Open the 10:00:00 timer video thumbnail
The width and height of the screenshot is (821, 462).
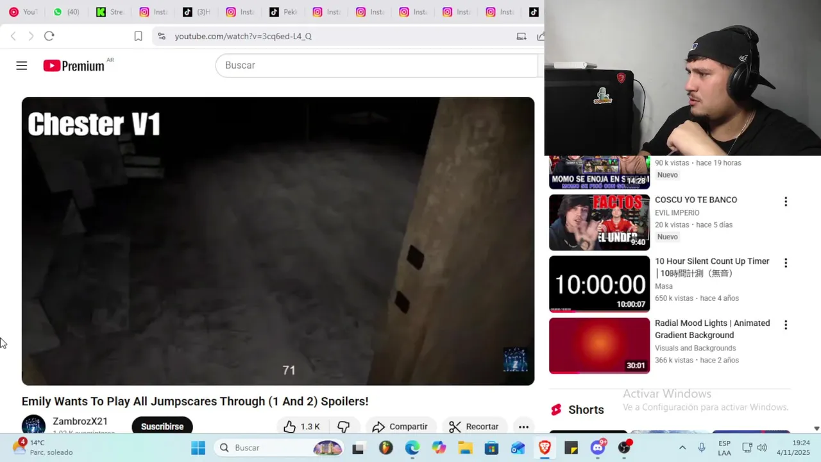[599, 284]
